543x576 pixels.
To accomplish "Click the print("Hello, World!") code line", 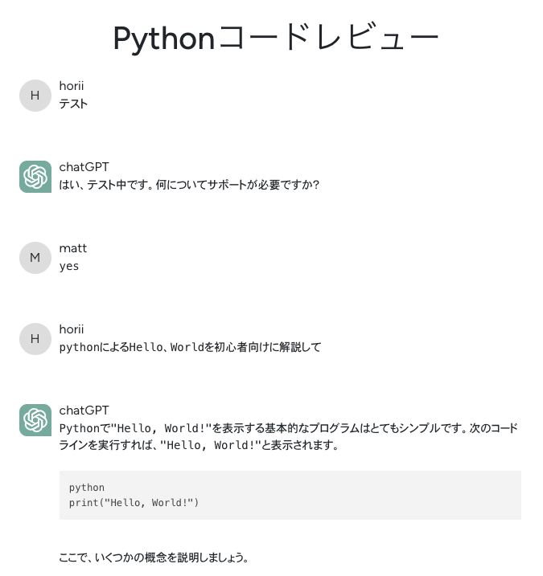I will coord(134,503).
